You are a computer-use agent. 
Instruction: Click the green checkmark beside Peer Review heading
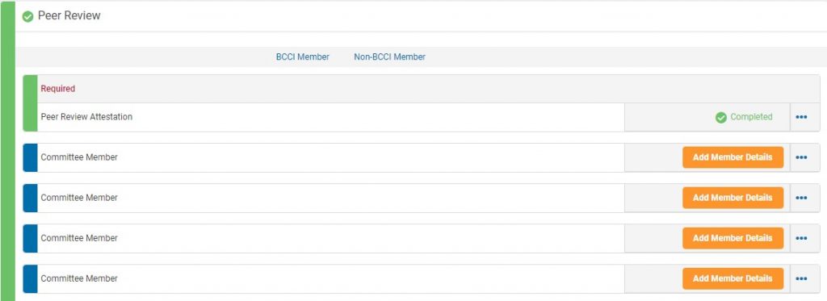28,17
